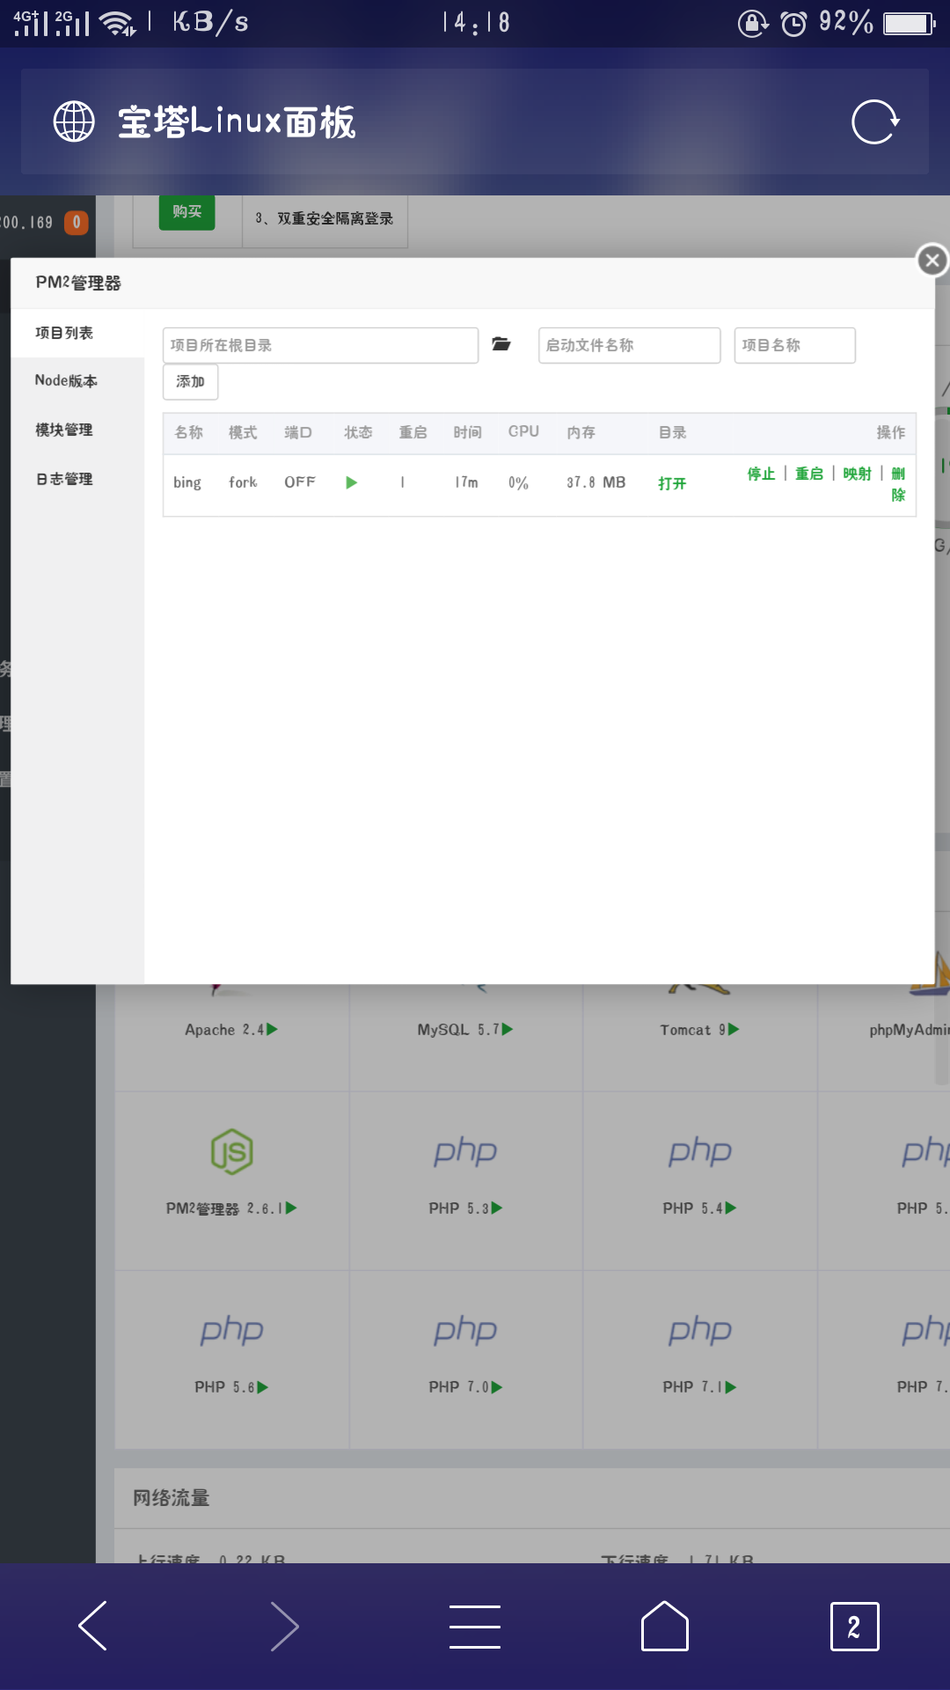Screen dimensions: 950x1690
Task: Click the Tomcat 9 play arrow
Action: tap(734, 1029)
